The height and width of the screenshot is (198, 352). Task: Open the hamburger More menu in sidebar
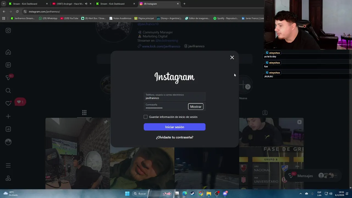coord(8,166)
